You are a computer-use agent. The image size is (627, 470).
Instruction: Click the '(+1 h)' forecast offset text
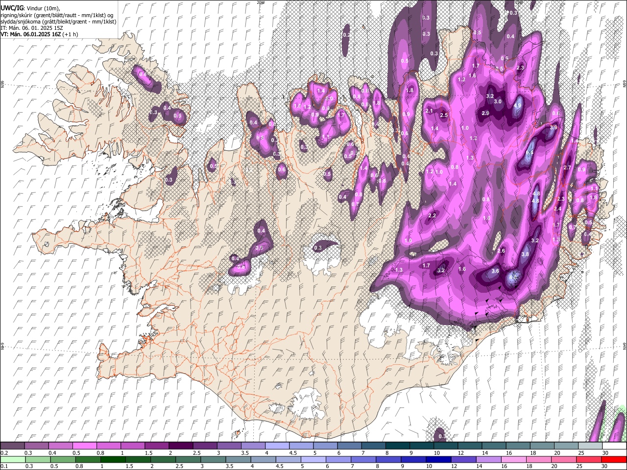[71, 34]
